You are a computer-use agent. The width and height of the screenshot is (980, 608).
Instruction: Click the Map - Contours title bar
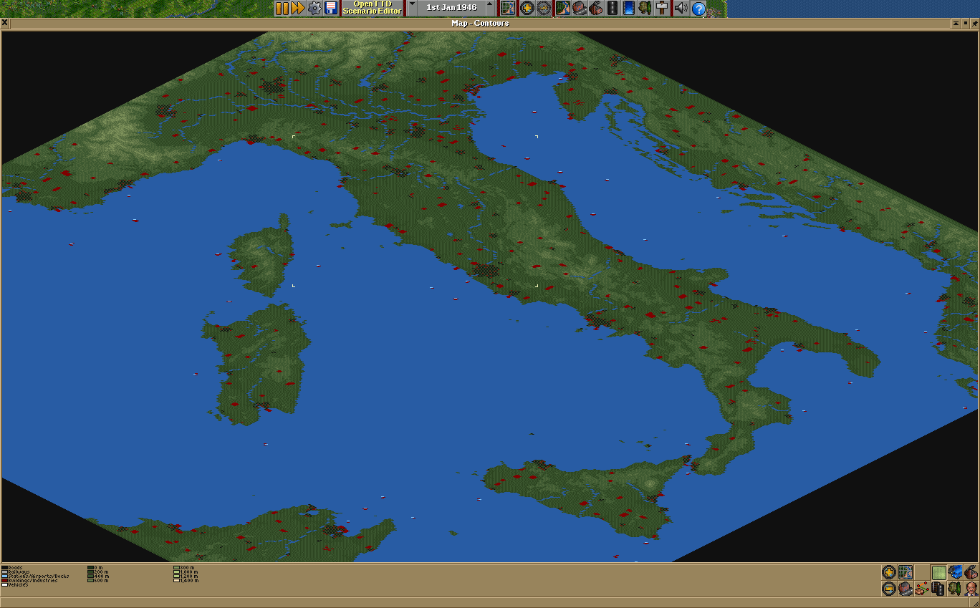tap(480, 23)
